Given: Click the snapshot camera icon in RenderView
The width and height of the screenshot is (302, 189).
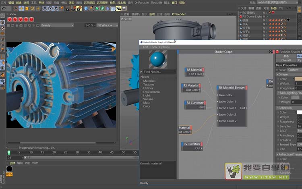Looking at the screenshot, I should tap(21, 25).
